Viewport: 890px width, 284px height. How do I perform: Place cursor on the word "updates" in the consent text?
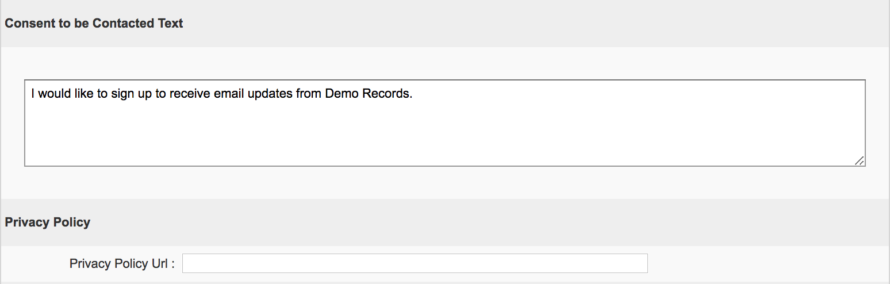click(x=270, y=94)
